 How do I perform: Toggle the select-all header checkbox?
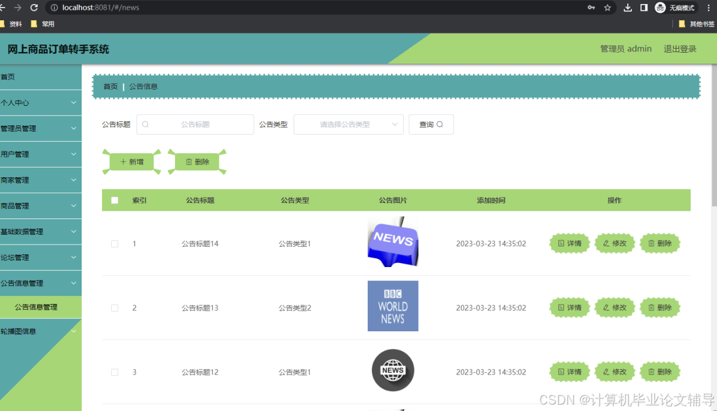pos(115,201)
